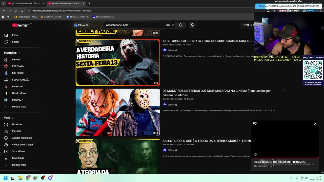
Task: Clear the search query with the X
Action: click(x=173, y=25)
